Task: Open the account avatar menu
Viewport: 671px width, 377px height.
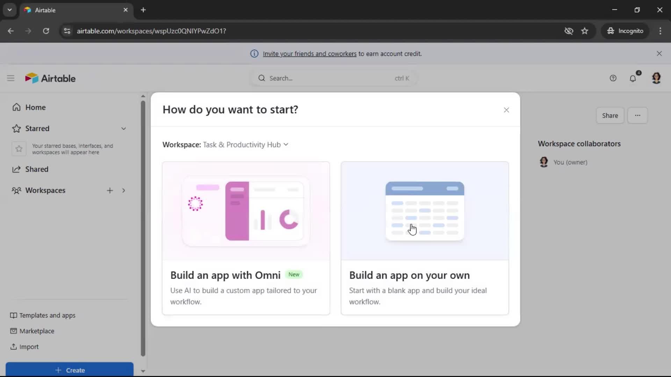Action: click(x=656, y=78)
